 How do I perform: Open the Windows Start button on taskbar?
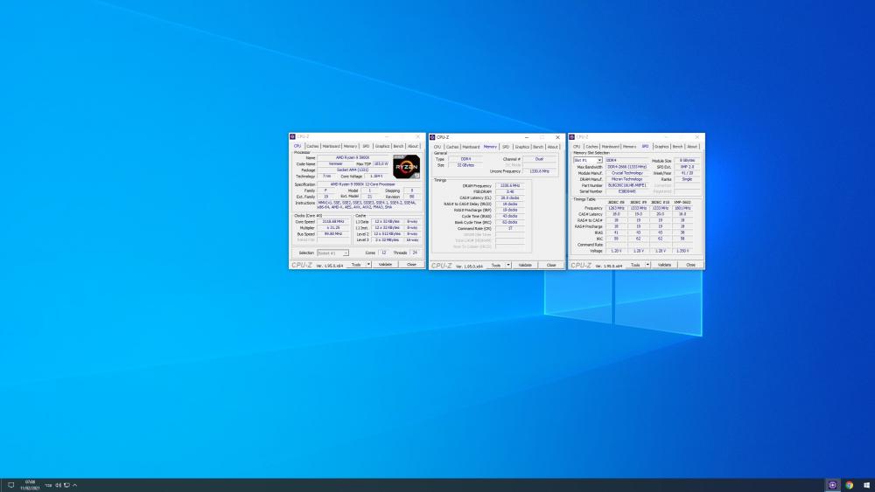866,485
